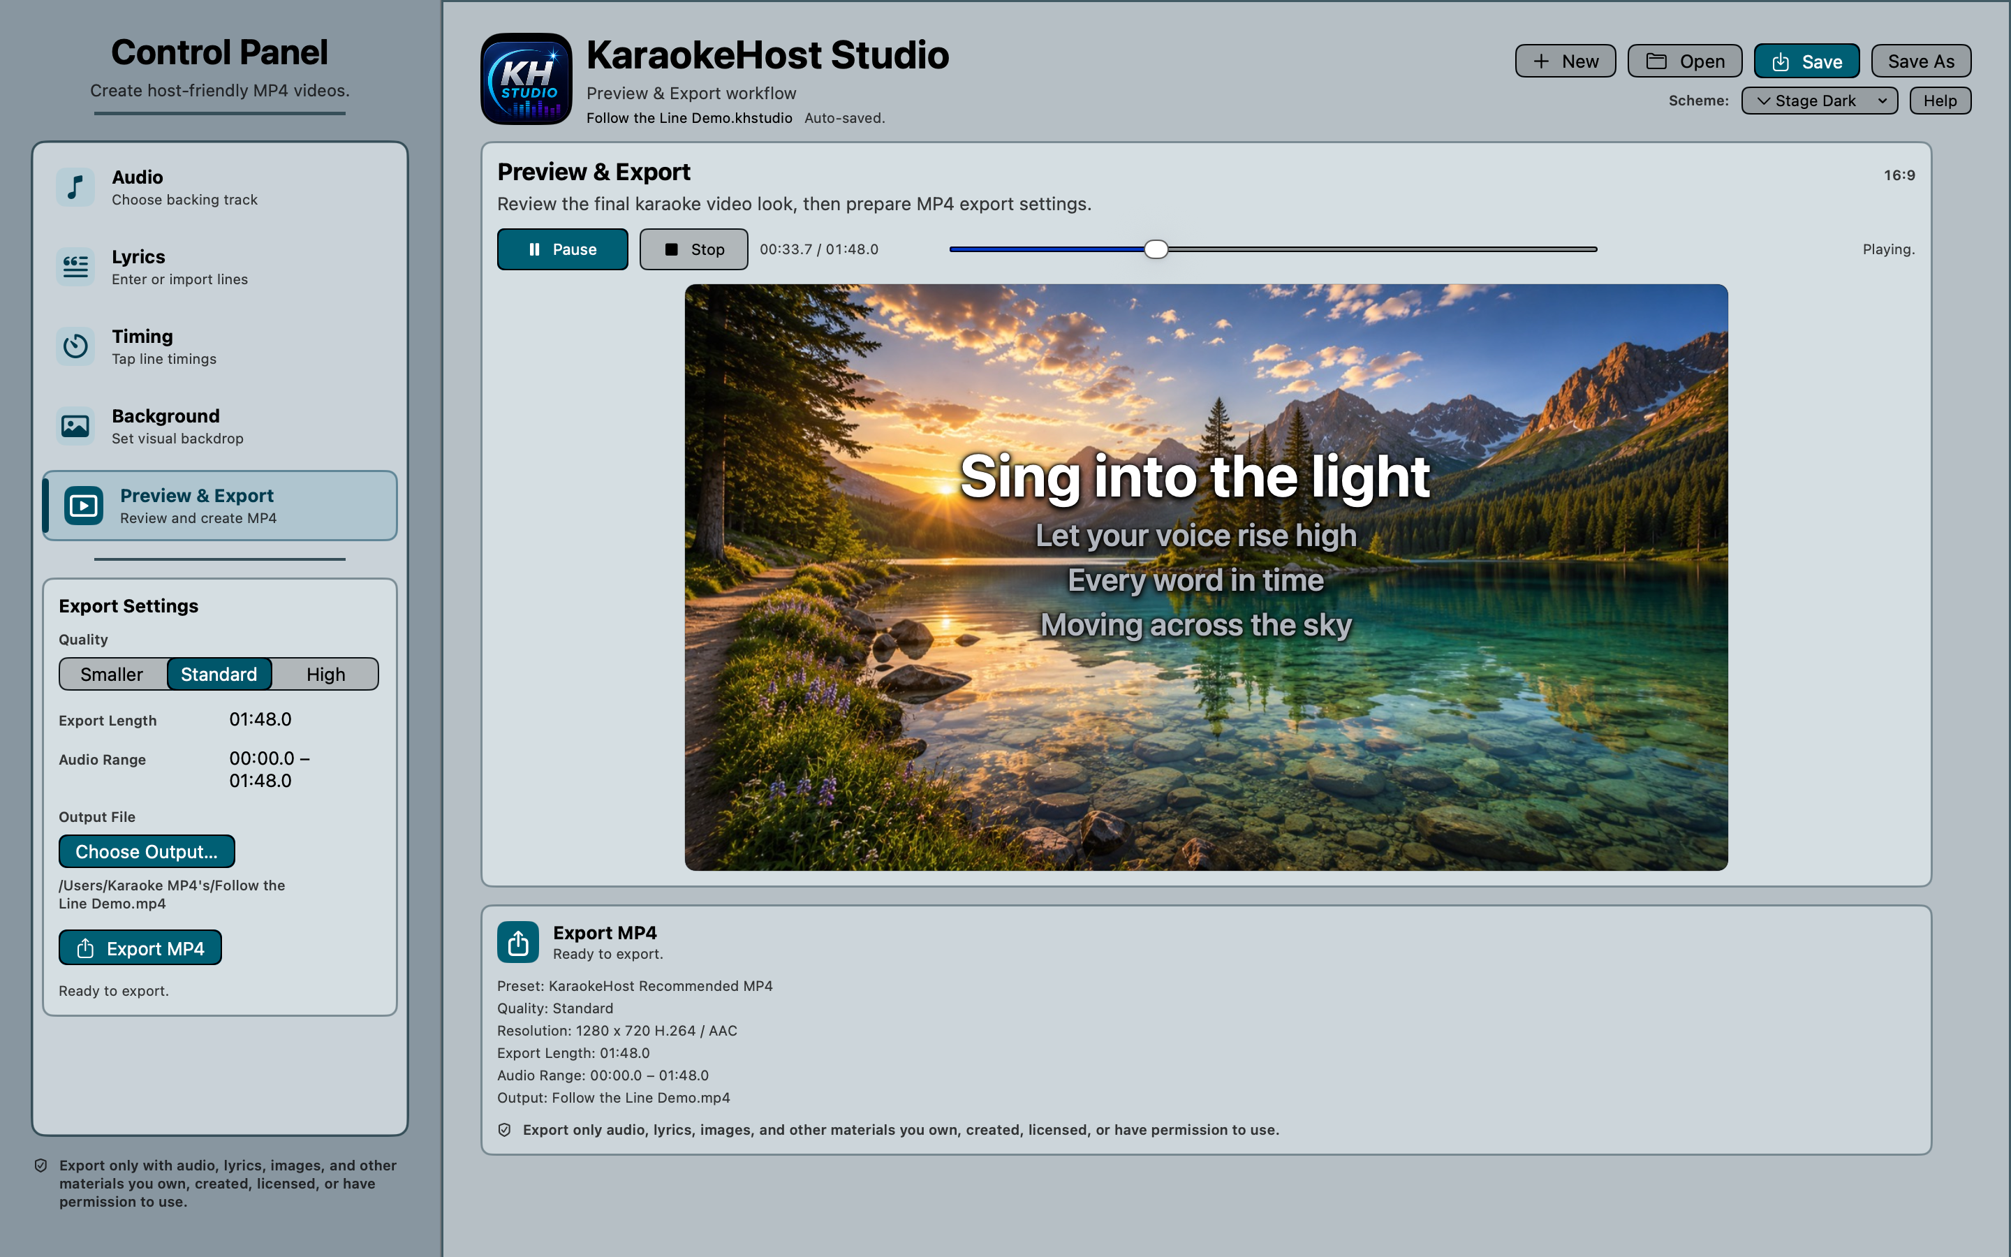
Task: Click the Audio Range value in sidebar
Action: coord(270,769)
